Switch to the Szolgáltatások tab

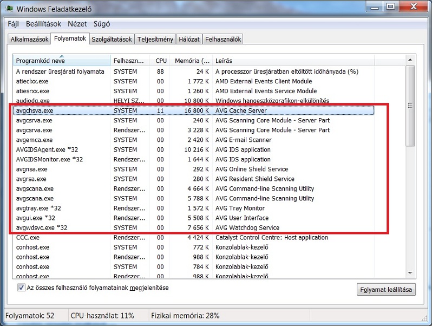[x=112, y=39]
